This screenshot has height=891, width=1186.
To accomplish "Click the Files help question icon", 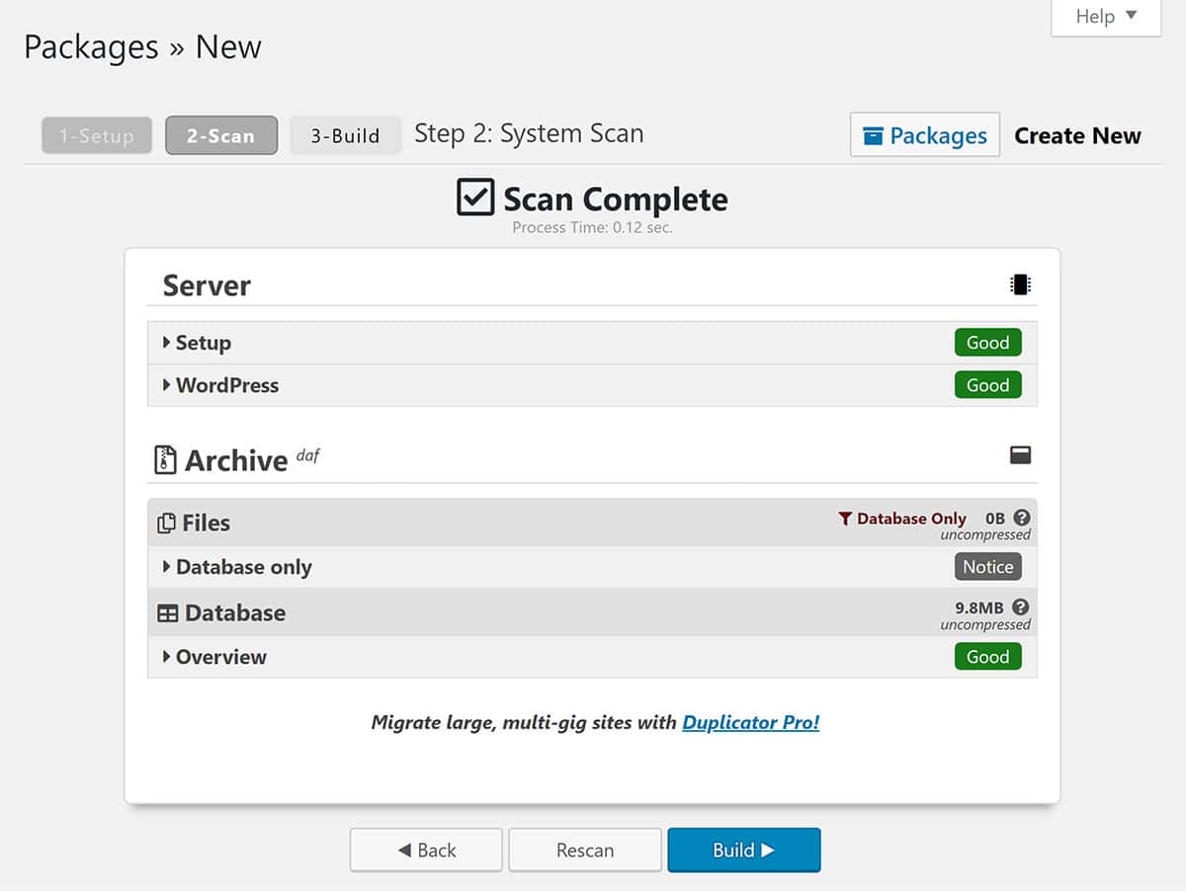I will click(x=1022, y=518).
